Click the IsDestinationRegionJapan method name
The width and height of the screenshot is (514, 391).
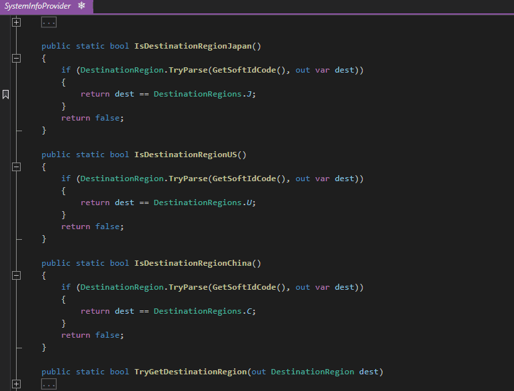(x=193, y=46)
